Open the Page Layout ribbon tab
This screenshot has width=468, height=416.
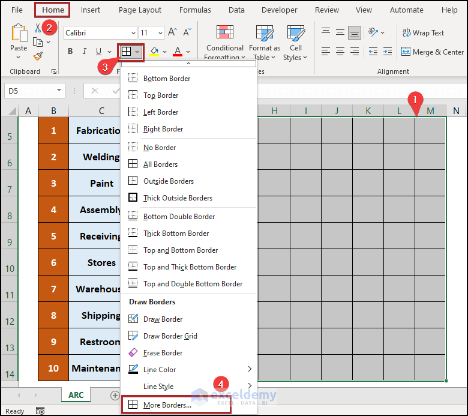(x=140, y=10)
